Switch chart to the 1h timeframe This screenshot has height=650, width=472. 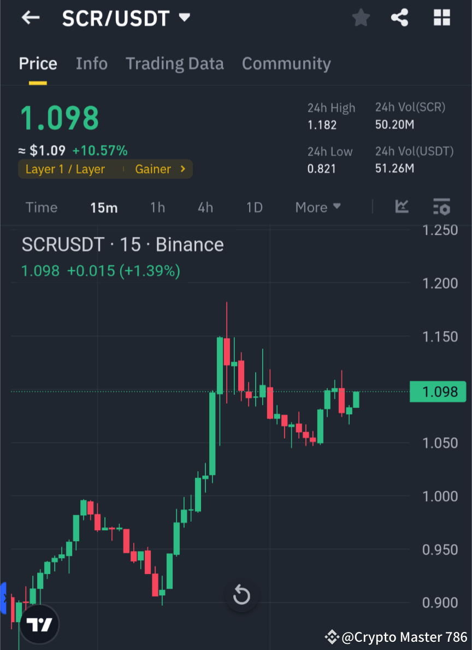(x=157, y=207)
